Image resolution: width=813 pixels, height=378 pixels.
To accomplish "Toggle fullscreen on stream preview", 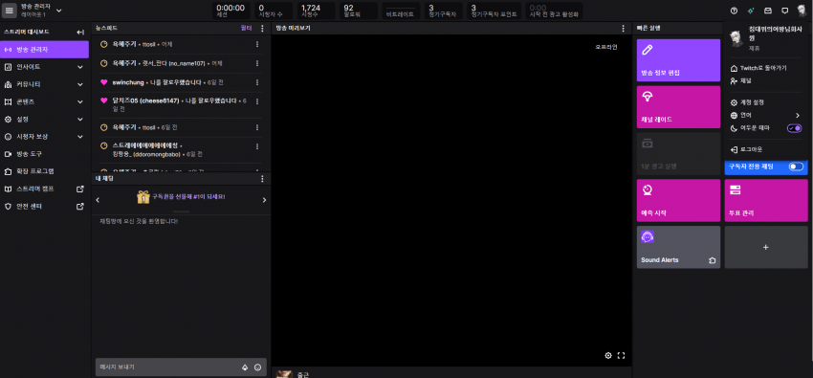I will pyautogui.click(x=621, y=356).
